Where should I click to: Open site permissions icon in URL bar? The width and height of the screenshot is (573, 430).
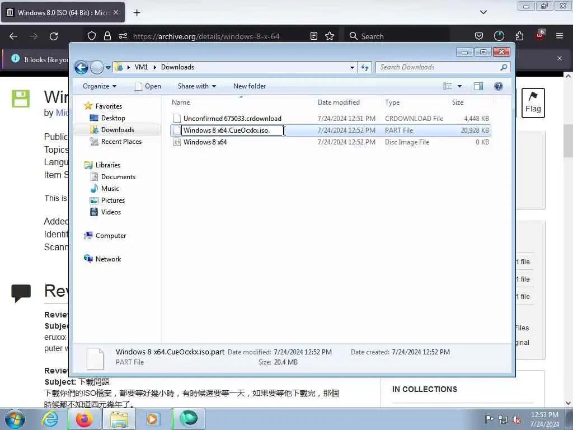click(x=123, y=36)
